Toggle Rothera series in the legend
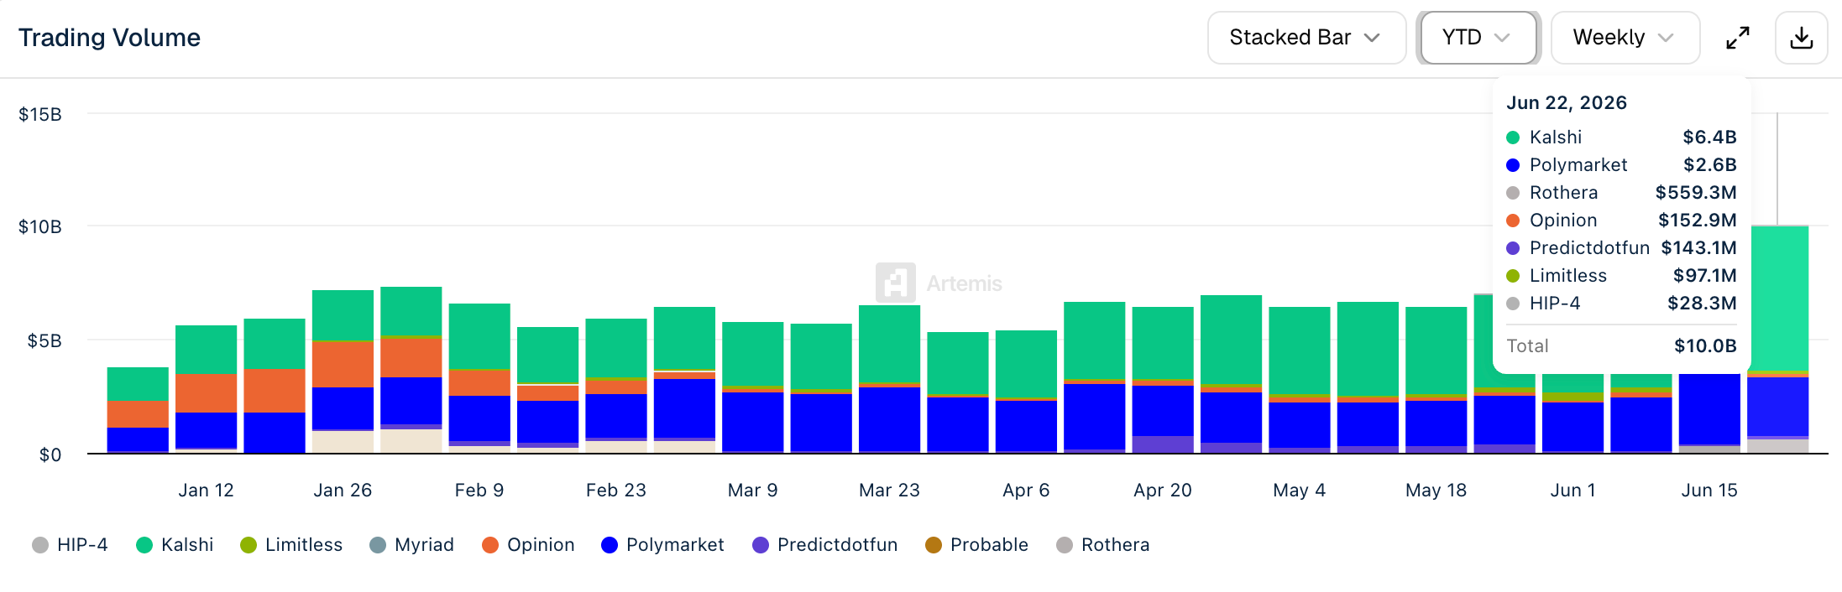1842x592 pixels. (x=1102, y=545)
